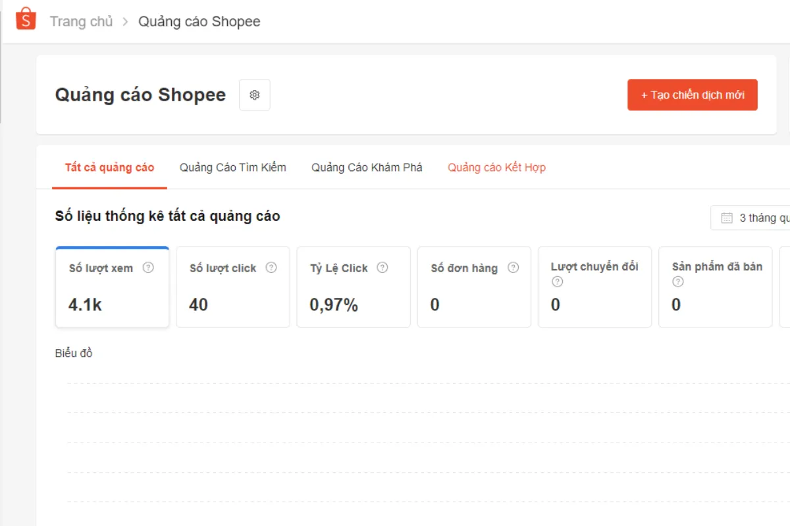Screen dimensions: 790x526
Task: Show help for Sản phẩm đã bán
Action: coord(678,282)
